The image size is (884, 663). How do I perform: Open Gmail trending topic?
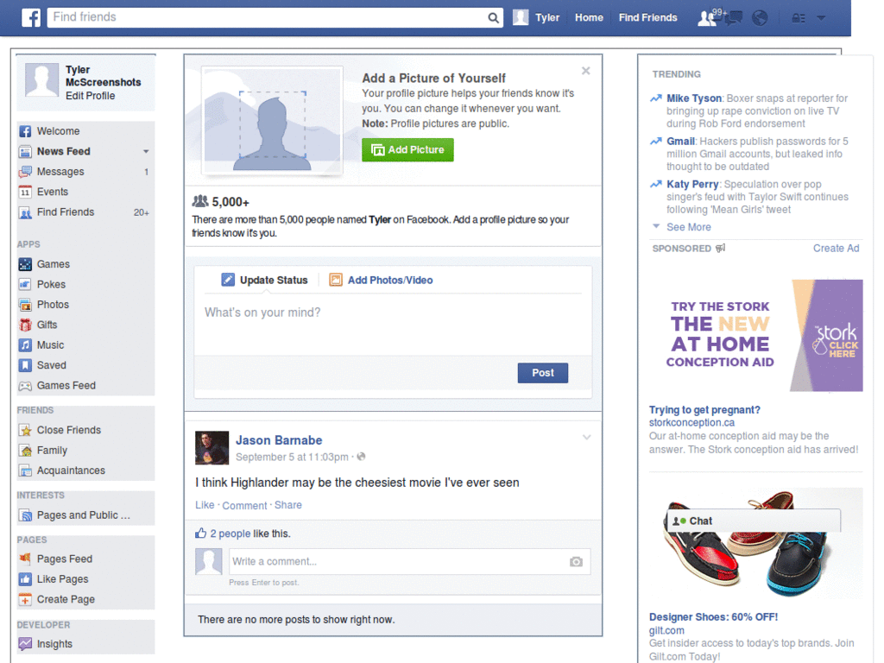pyautogui.click(x=680, y=141)
